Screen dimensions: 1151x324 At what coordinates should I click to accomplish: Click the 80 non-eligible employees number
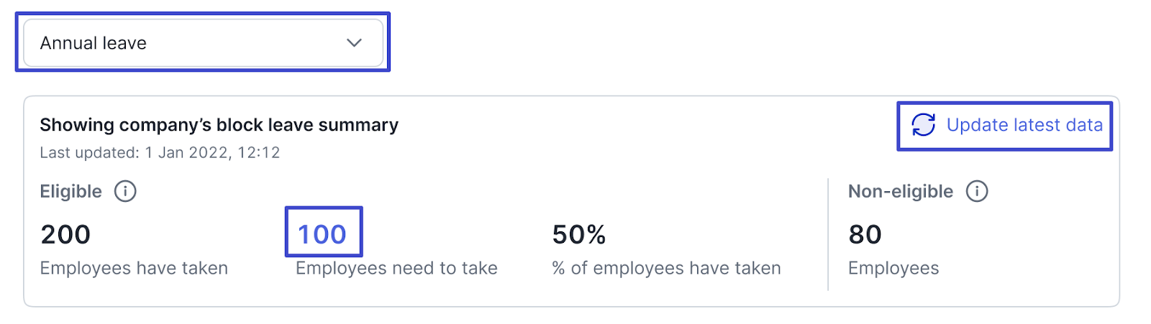[x=865, y=234]
